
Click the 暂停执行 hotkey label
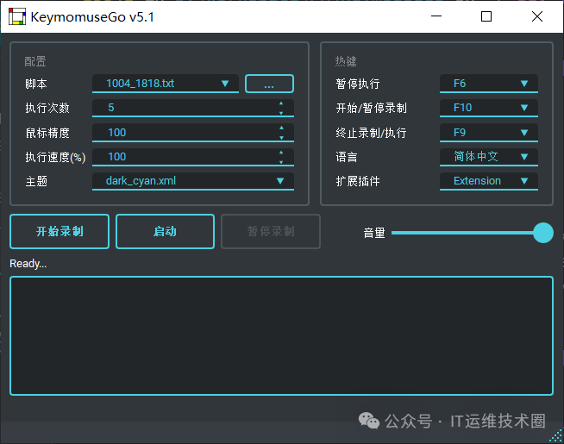tap(358, 84)
